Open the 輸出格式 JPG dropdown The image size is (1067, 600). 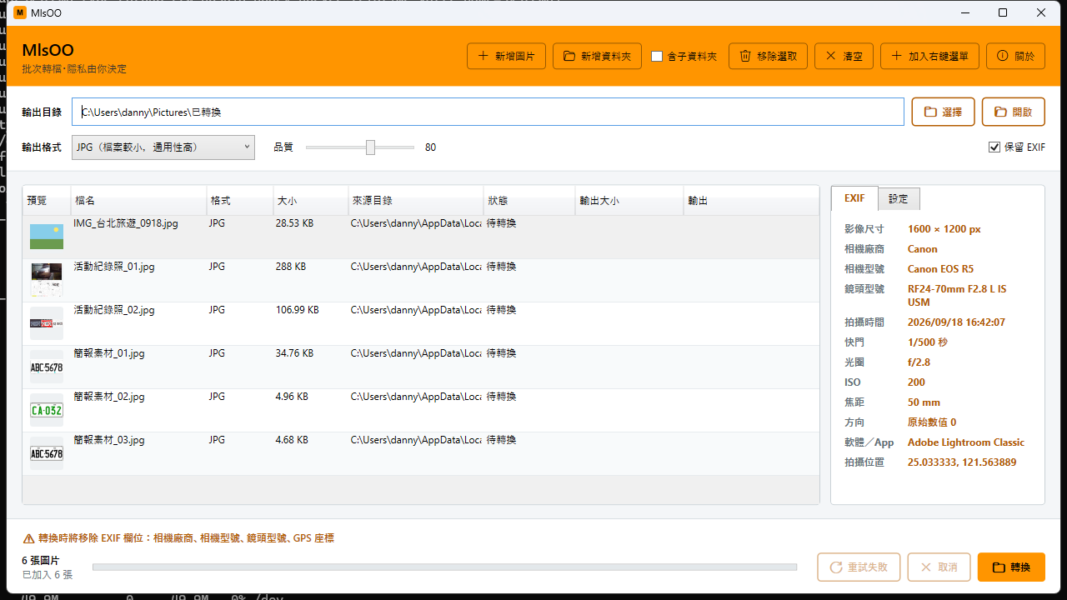[x=163, y=147]
